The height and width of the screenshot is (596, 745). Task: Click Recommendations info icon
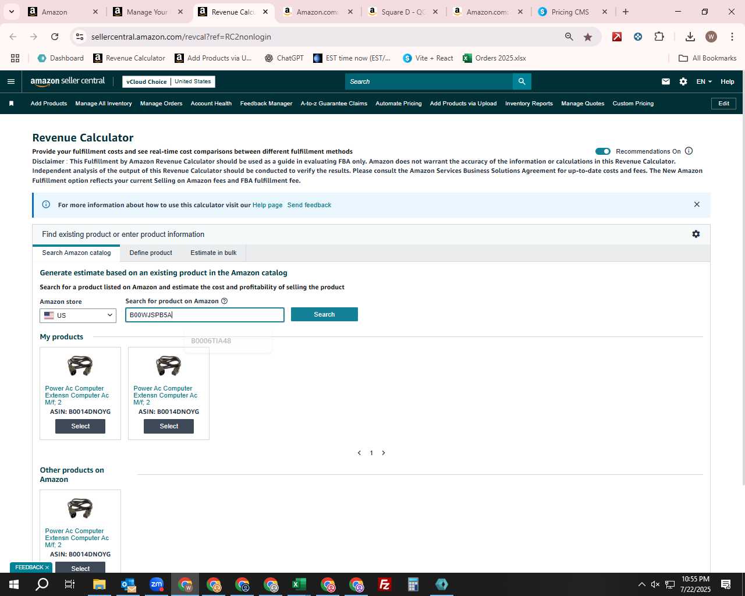689,151
